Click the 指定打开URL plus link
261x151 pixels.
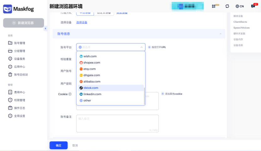point(157,47)
